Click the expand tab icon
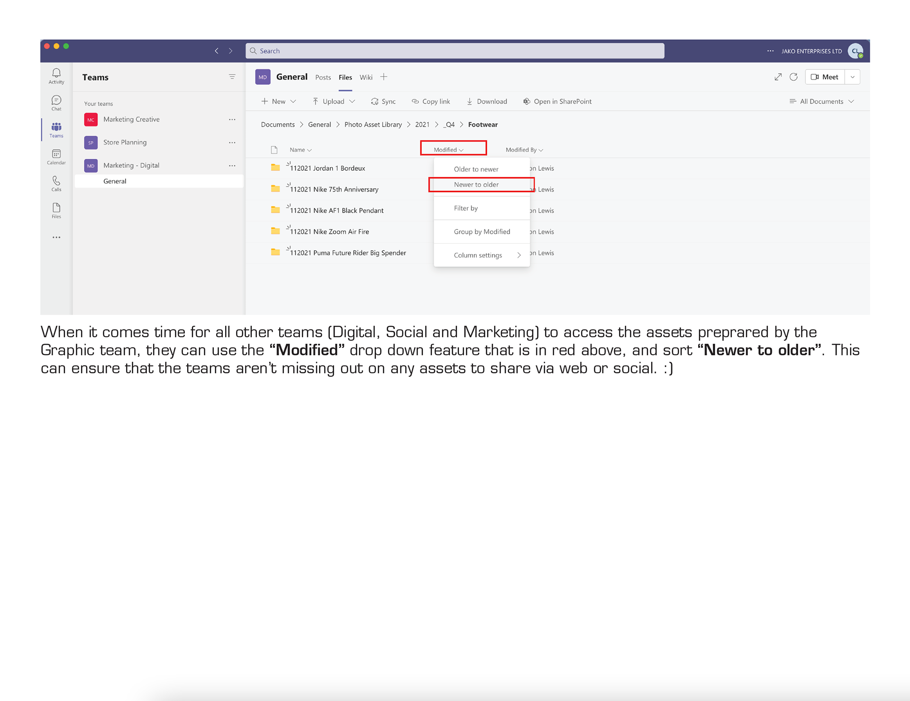Screen dimensions: 910x701 tap(778, 77)
